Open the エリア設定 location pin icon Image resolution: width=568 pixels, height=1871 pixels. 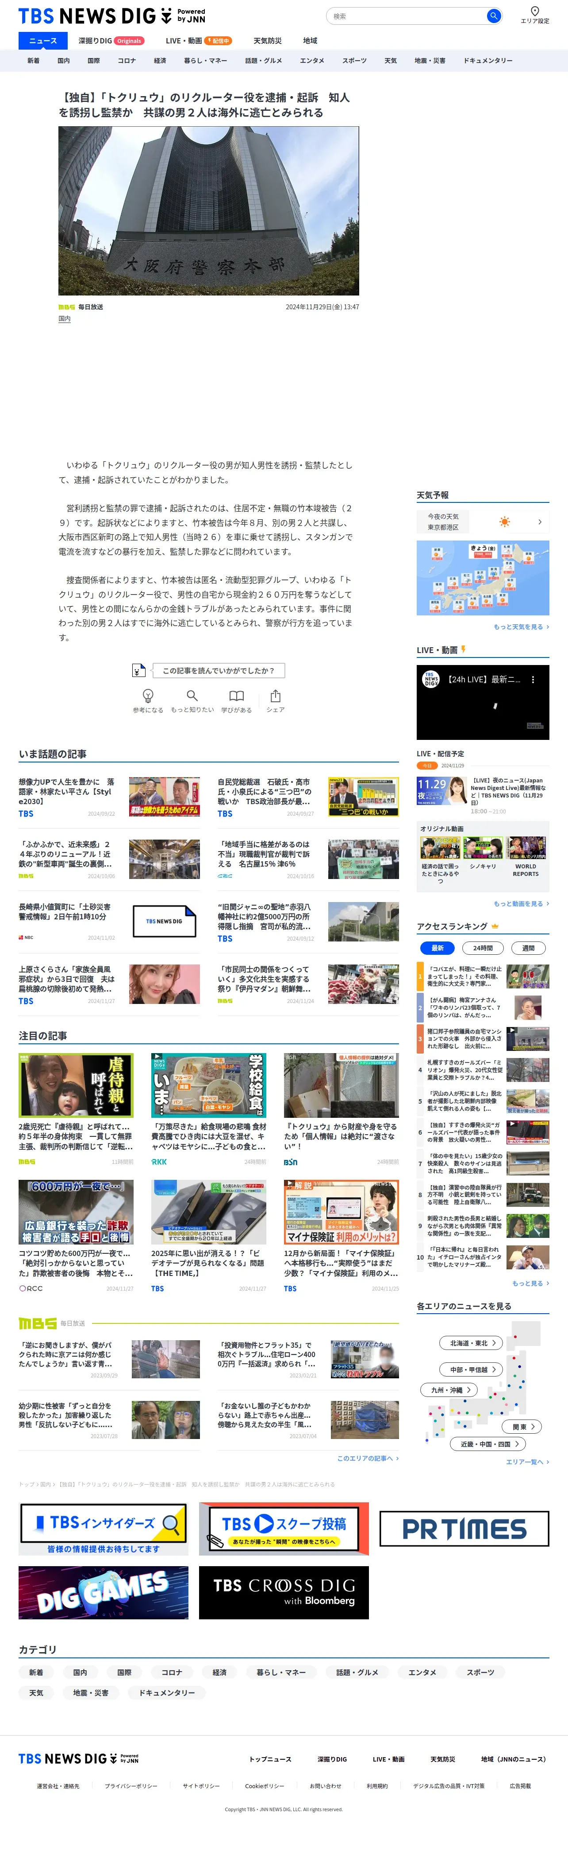[x=535, y=11]
